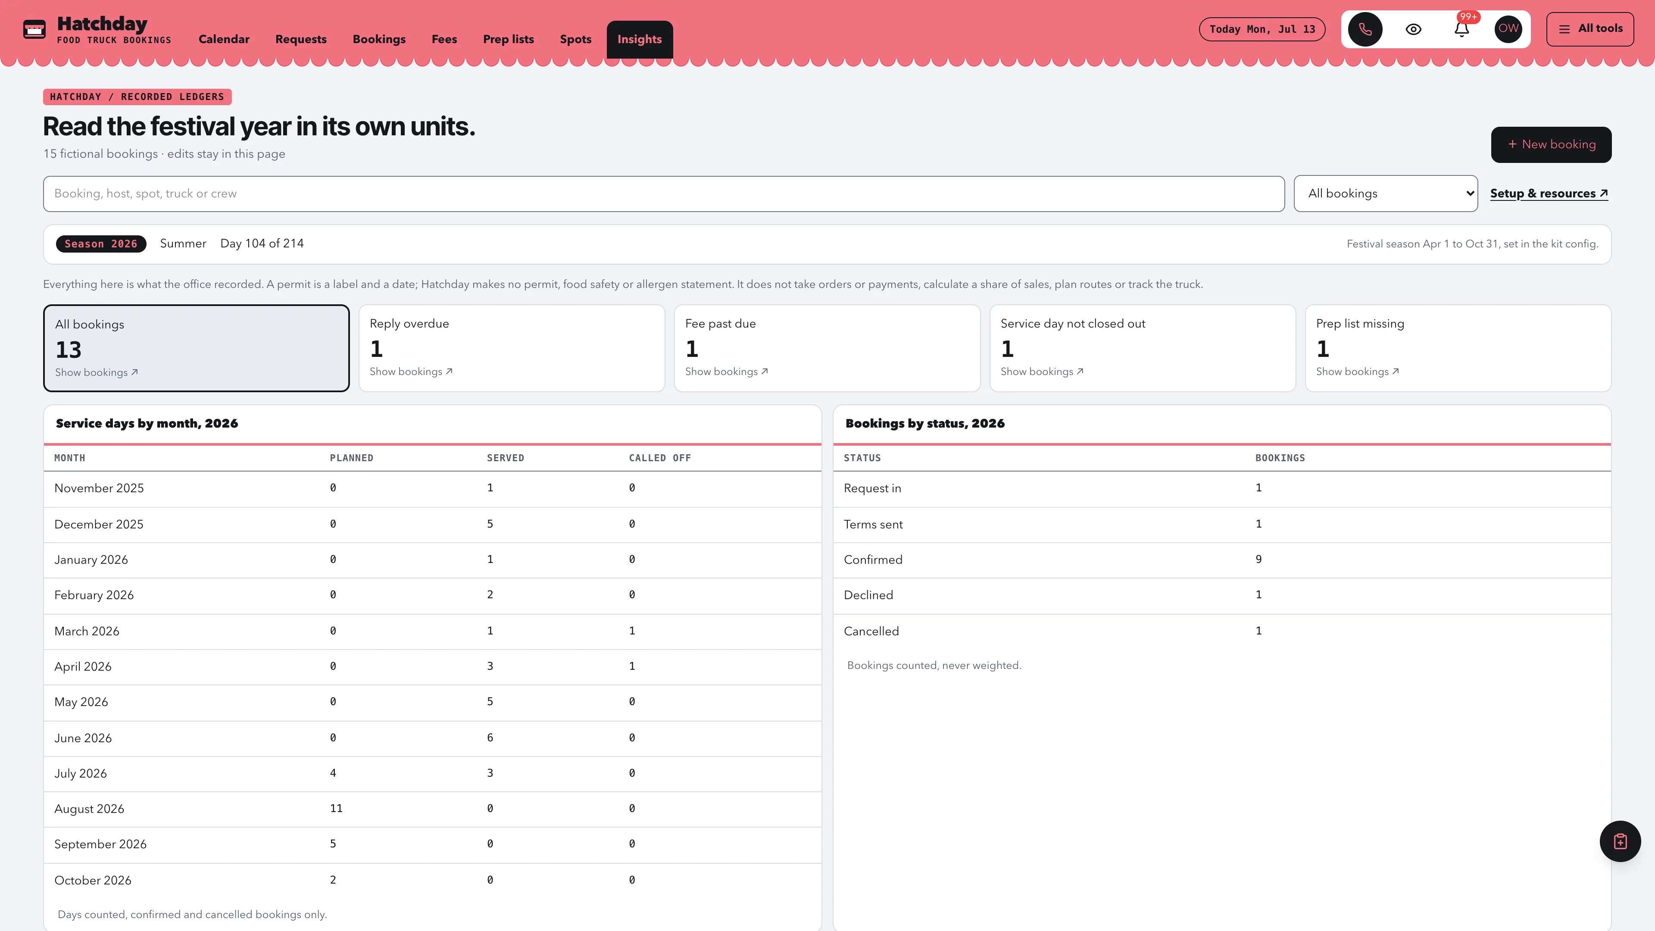Image resolution: width=1655 pixels, height=931 pixels.
Task: Click the July 2026 month row
Action: pos(432,774)
